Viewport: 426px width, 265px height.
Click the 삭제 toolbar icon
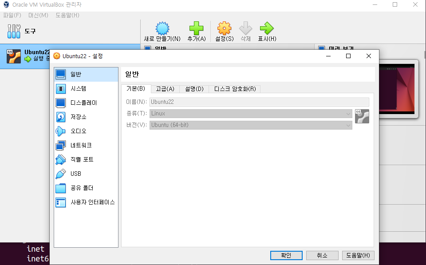click(245, 28)
